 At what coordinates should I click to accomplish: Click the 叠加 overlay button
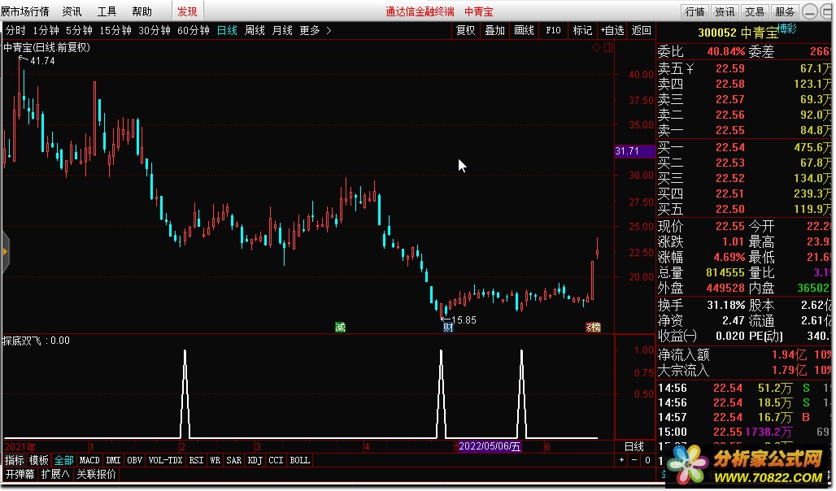tap(494, 31)
